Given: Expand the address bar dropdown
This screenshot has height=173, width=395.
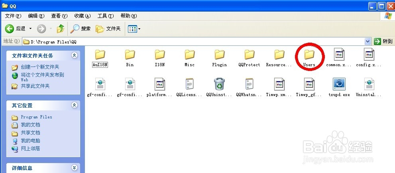Looking at the screenshot, I should [368, 41].
